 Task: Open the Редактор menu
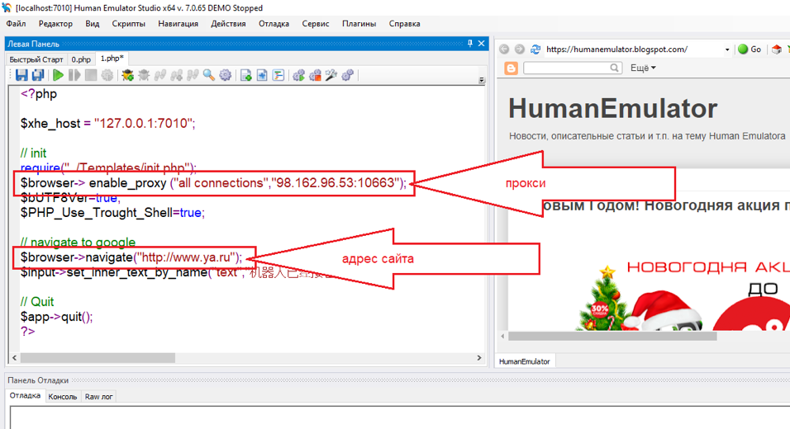55,24
